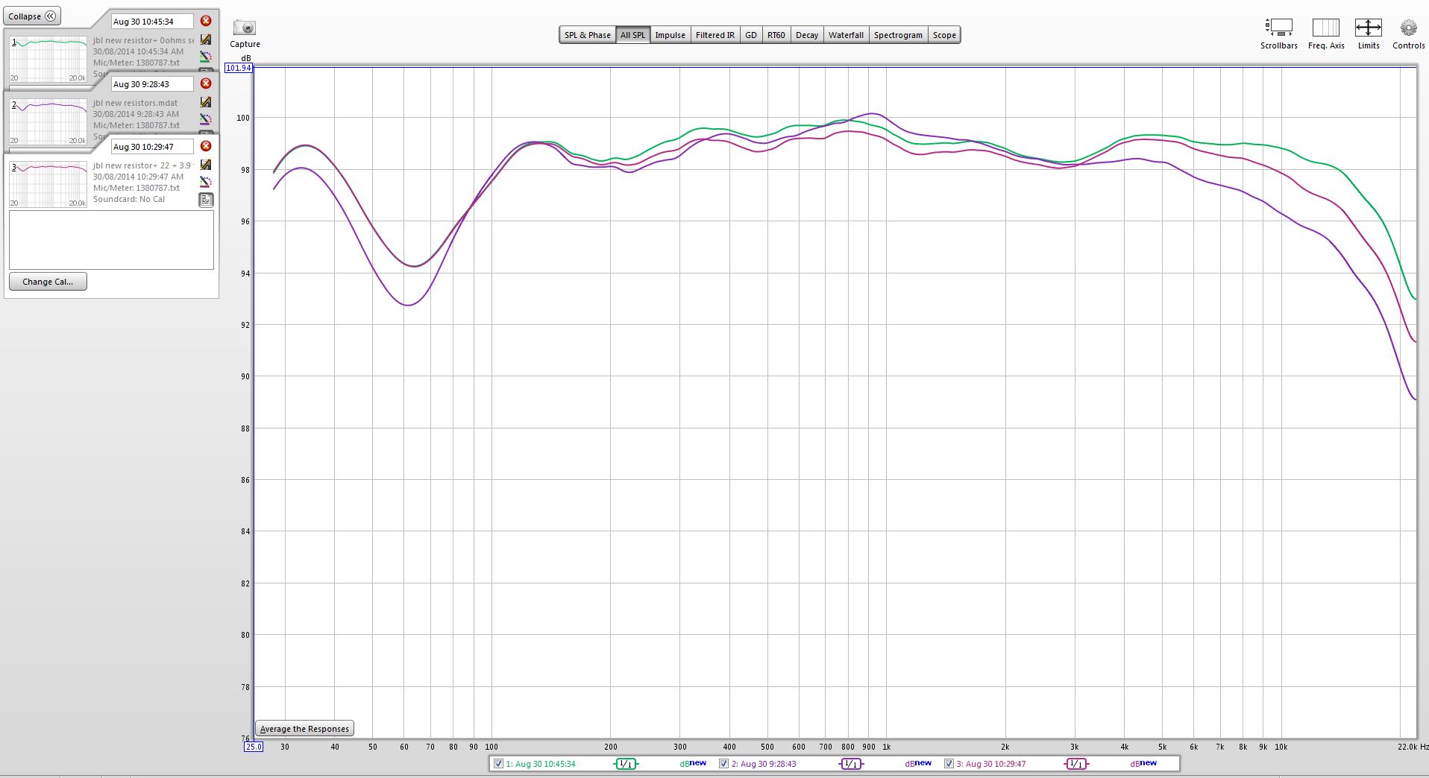The height and width of the screenshot is (778, 1429).
Task: Click legend label 3: Aug 30 10:29:47
Action: pos(991,764)
